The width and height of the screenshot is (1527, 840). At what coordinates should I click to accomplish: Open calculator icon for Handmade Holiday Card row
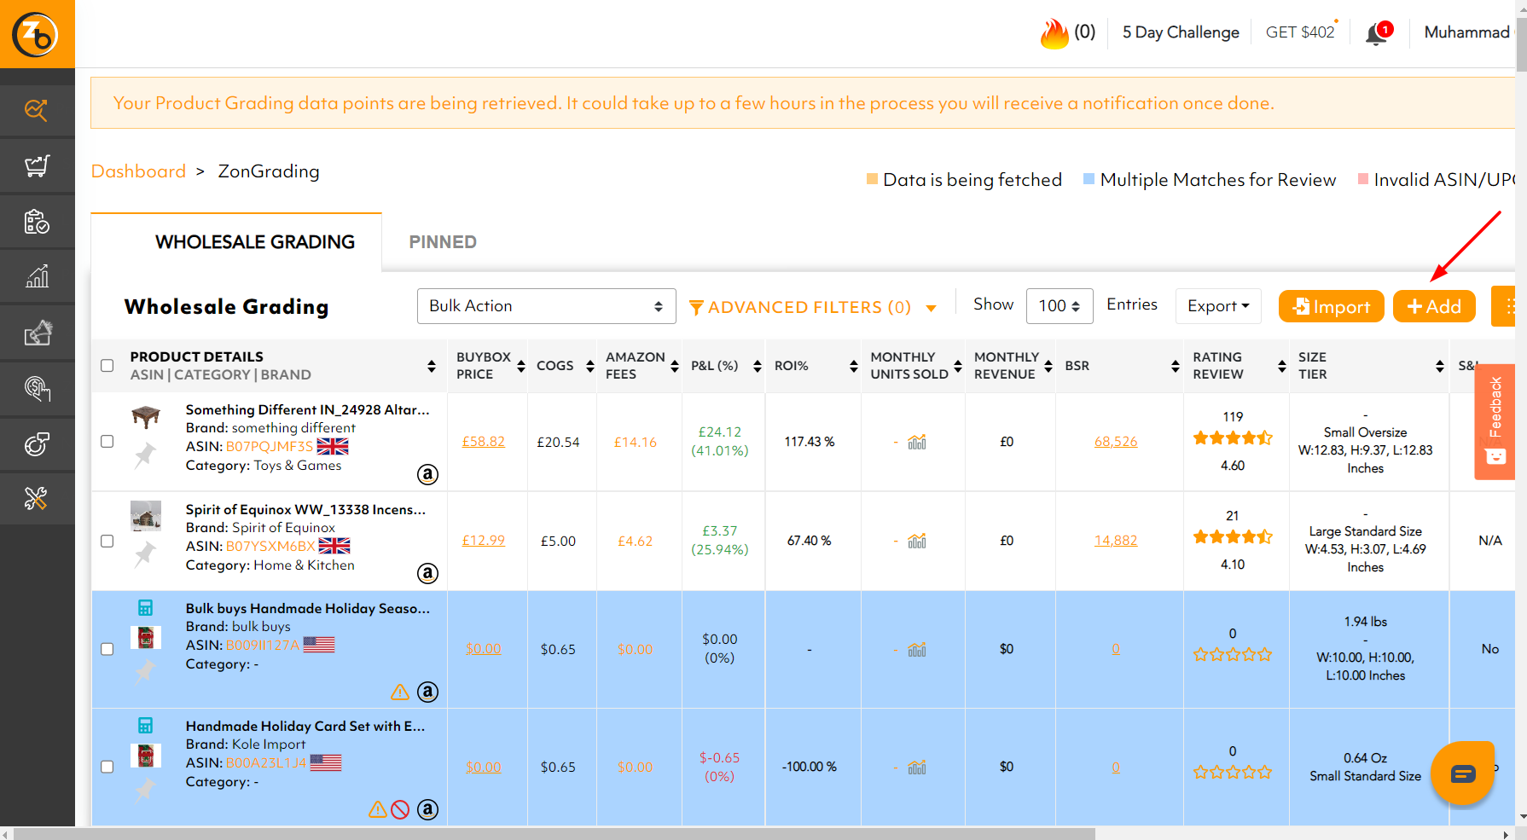click(145, 726)
